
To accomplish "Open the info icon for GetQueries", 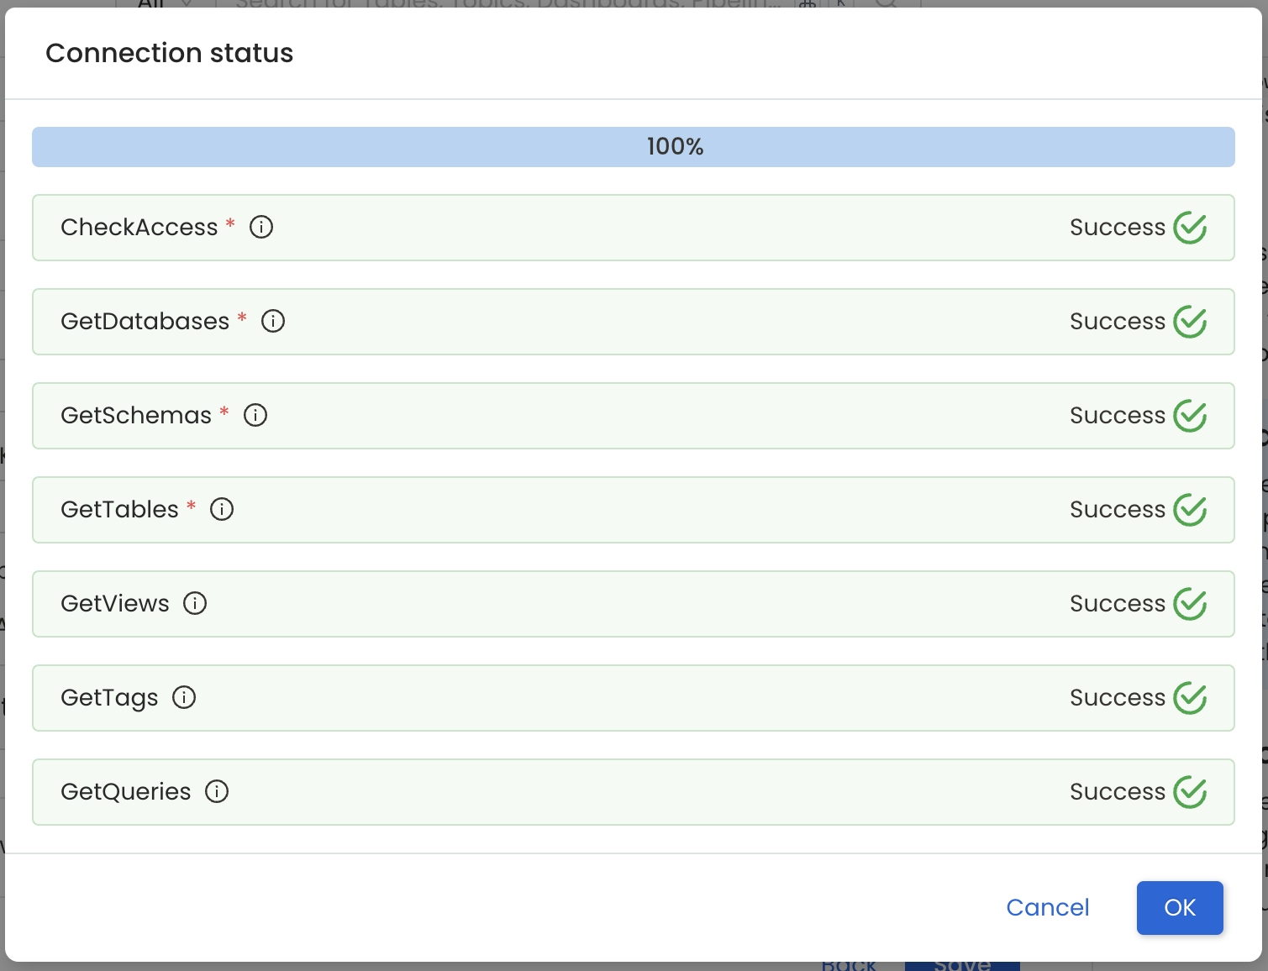I will tap(217, 791).
